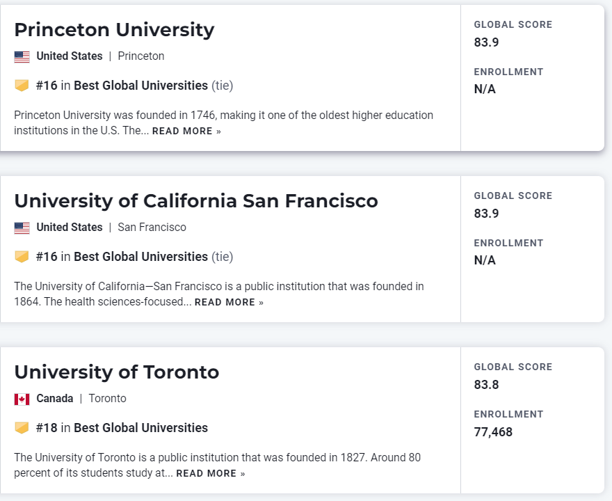Click the San Francisco city label
The image size is (612, 501).
[152, 228]
